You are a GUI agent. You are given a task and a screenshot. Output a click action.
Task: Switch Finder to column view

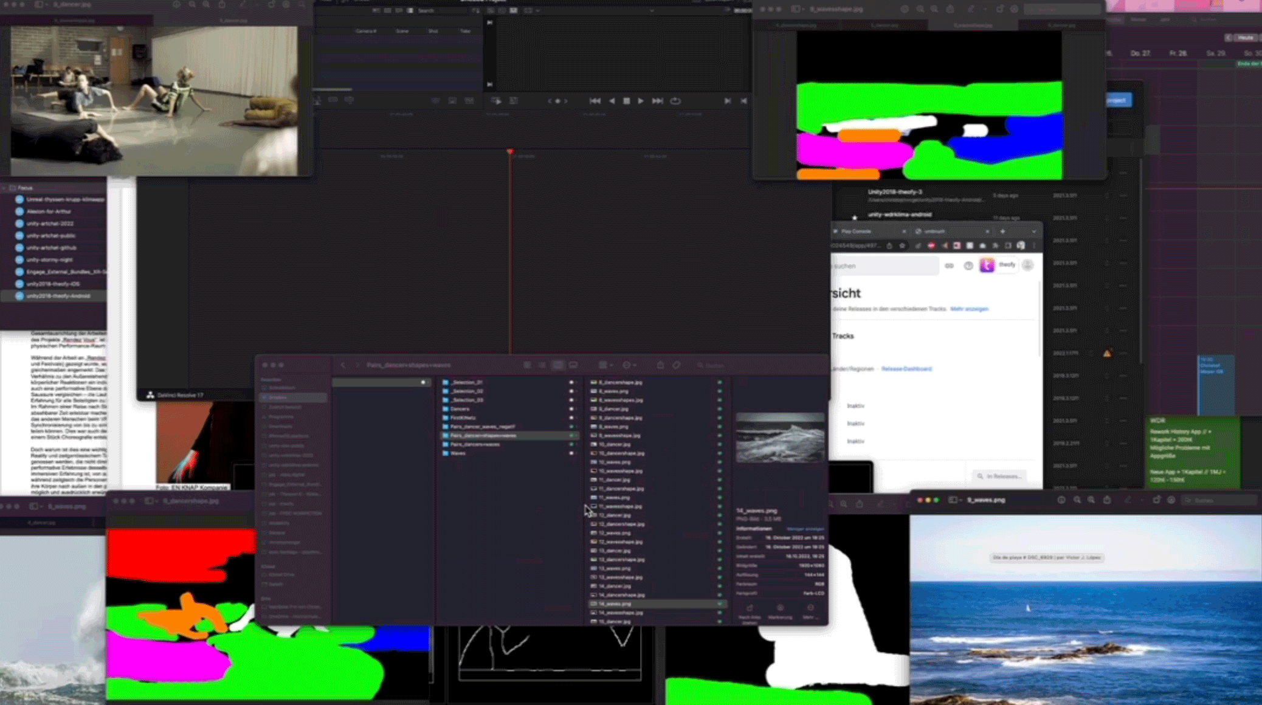(558, 365)
